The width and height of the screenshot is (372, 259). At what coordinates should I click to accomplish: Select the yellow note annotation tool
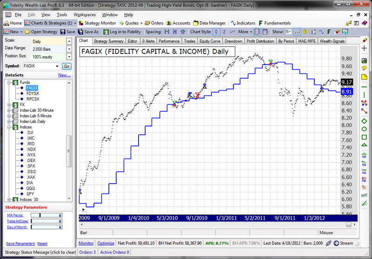(365, 76)
